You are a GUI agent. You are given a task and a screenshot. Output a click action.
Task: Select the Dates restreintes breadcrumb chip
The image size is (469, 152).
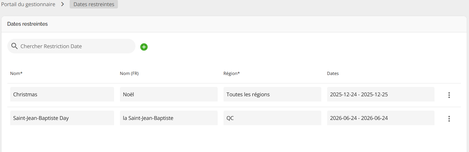point(94,4)
